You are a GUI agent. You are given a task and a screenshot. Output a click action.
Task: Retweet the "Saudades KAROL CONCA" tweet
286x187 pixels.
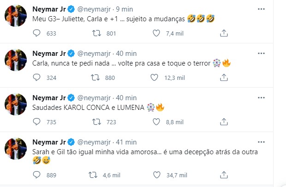pyautogui.click(x=98, y=122)
